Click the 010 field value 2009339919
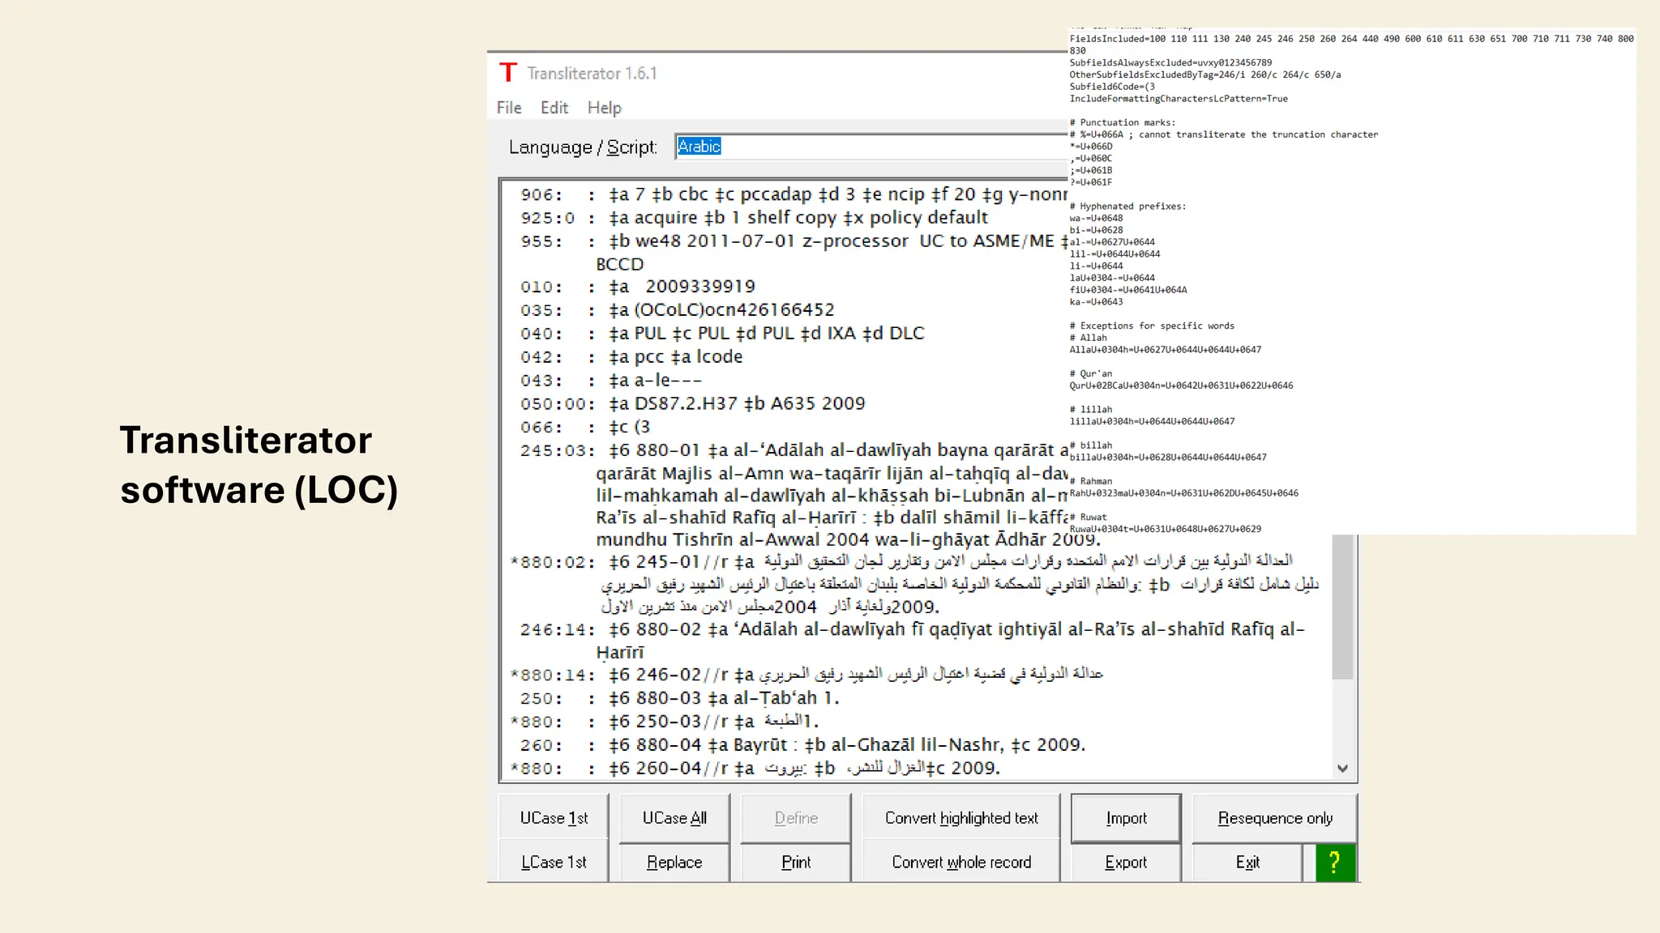 pos(700,287)
